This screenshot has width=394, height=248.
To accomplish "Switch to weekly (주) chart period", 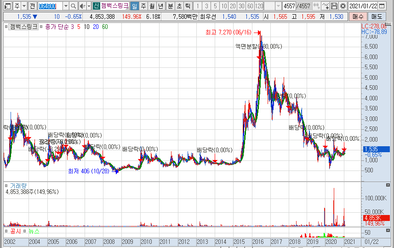I will click(143, 6).
